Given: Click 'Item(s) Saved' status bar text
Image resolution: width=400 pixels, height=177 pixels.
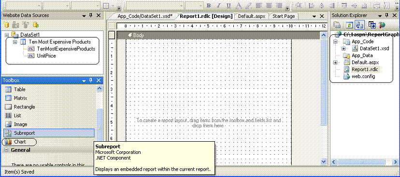Looking at the screenshot, I should tap(19, 172).
